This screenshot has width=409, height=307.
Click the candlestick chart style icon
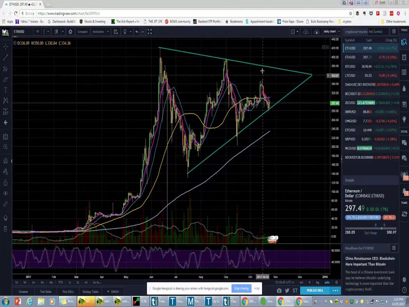tap(56, 32)
